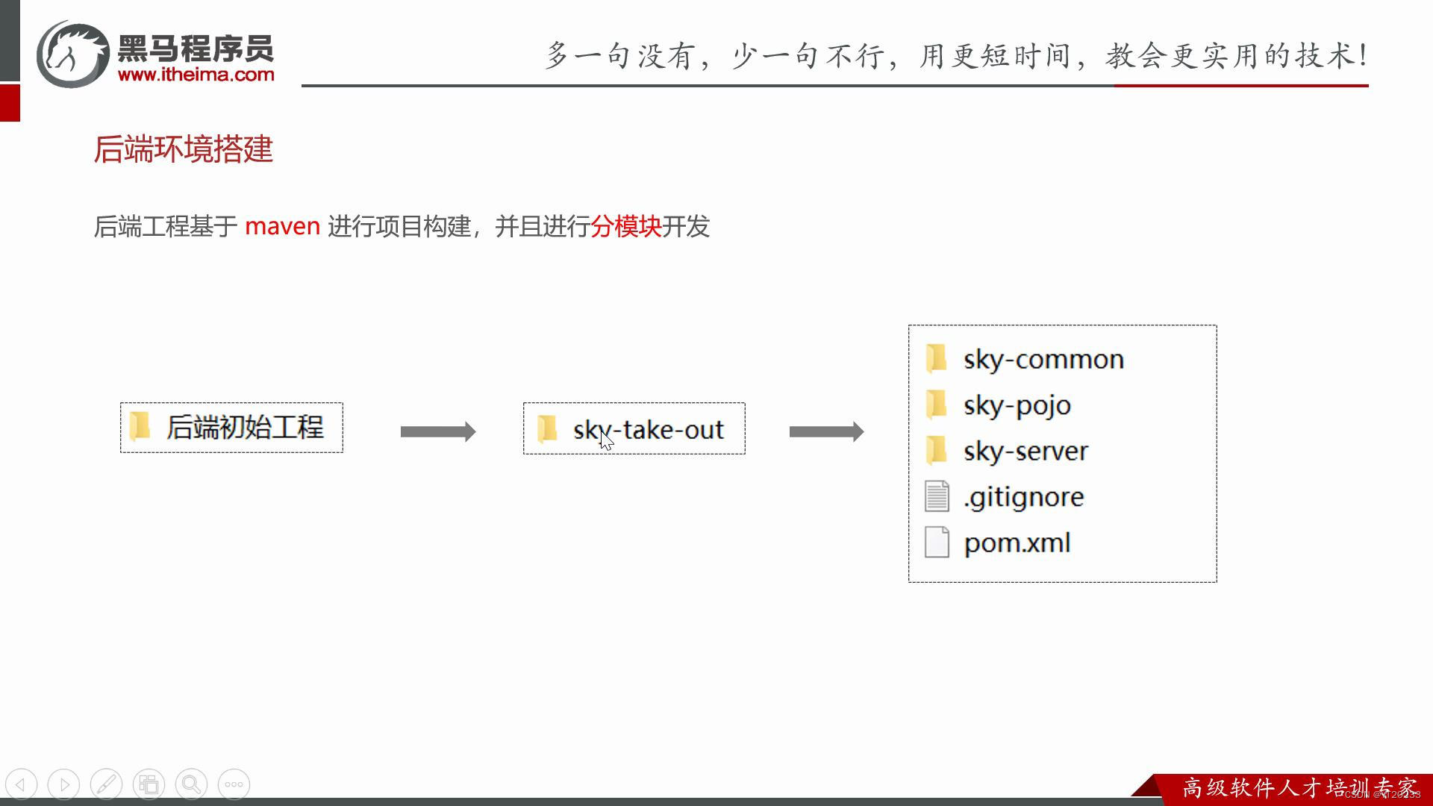Select the .gitignore file name
This screenshot has width=1433, height=806.
point(1023,497)
